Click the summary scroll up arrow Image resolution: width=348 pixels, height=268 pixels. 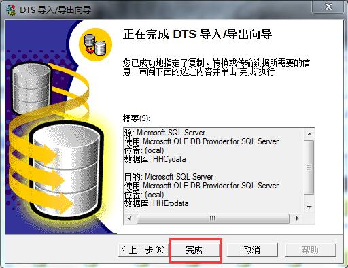(x=309, y=134)
